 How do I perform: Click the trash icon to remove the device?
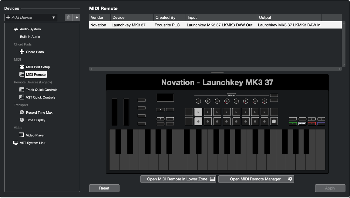pos(69,17)
